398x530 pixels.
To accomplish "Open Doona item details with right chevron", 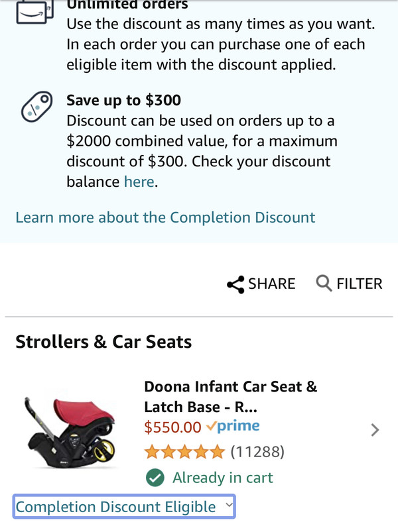I will [375, 430].
